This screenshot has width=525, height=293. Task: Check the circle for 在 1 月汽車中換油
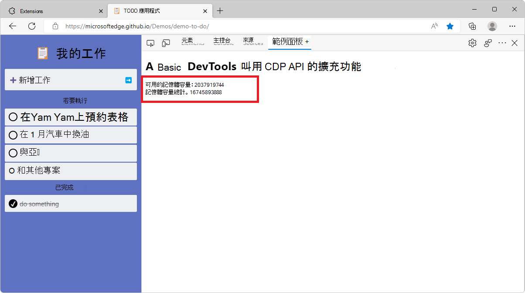(x=13, y=135)
